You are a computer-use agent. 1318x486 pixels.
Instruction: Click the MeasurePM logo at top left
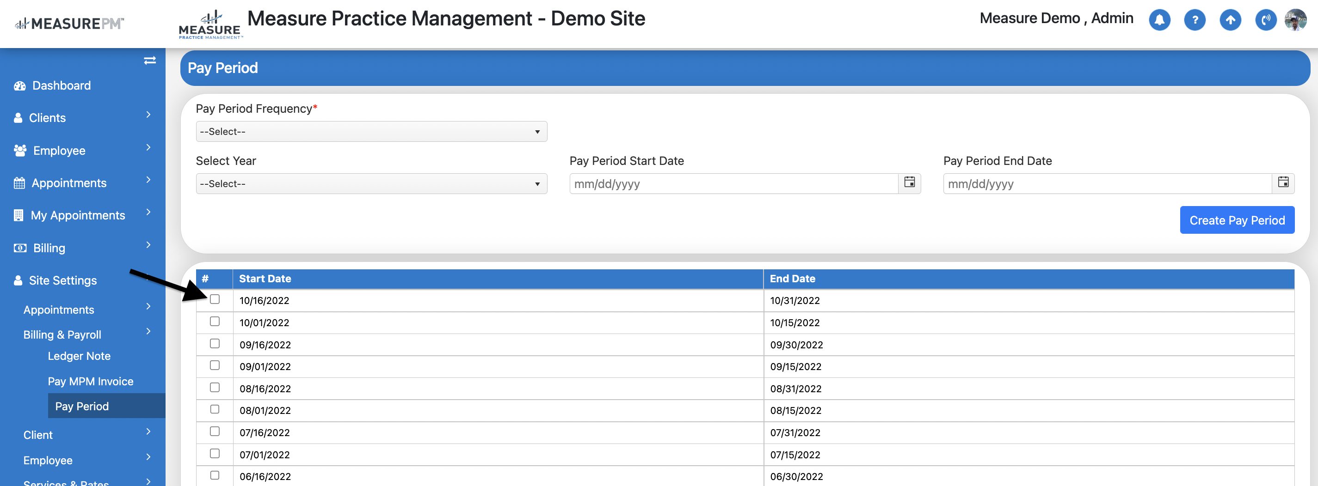click(69, 23)
